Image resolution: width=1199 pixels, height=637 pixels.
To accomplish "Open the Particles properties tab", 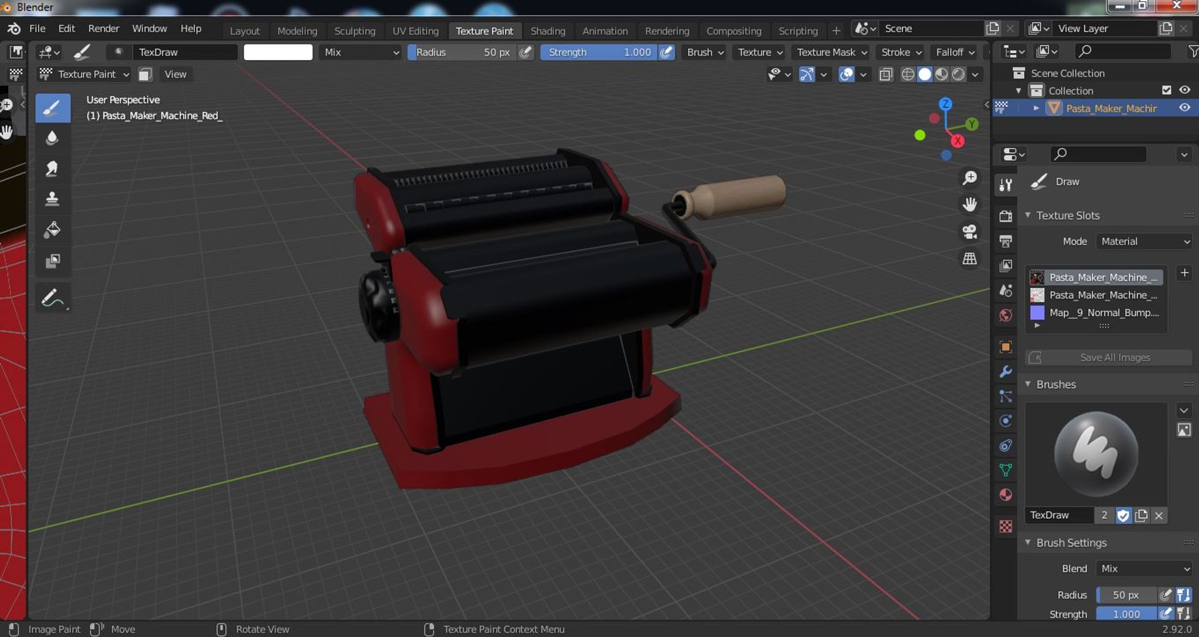I will tap(1005, 396).
